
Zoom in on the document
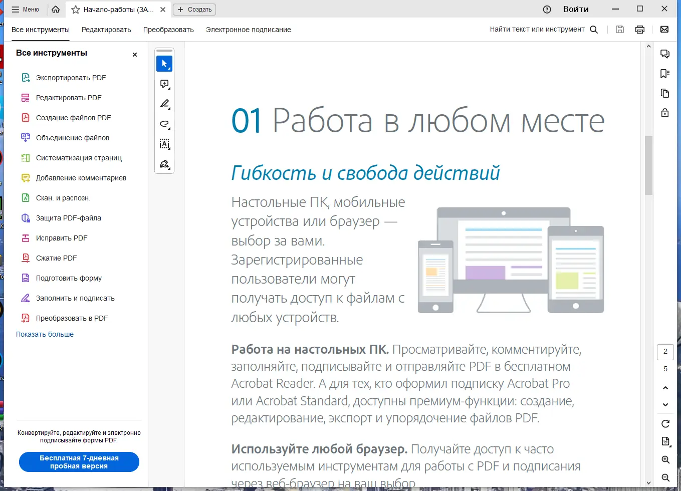pos(665,459)
